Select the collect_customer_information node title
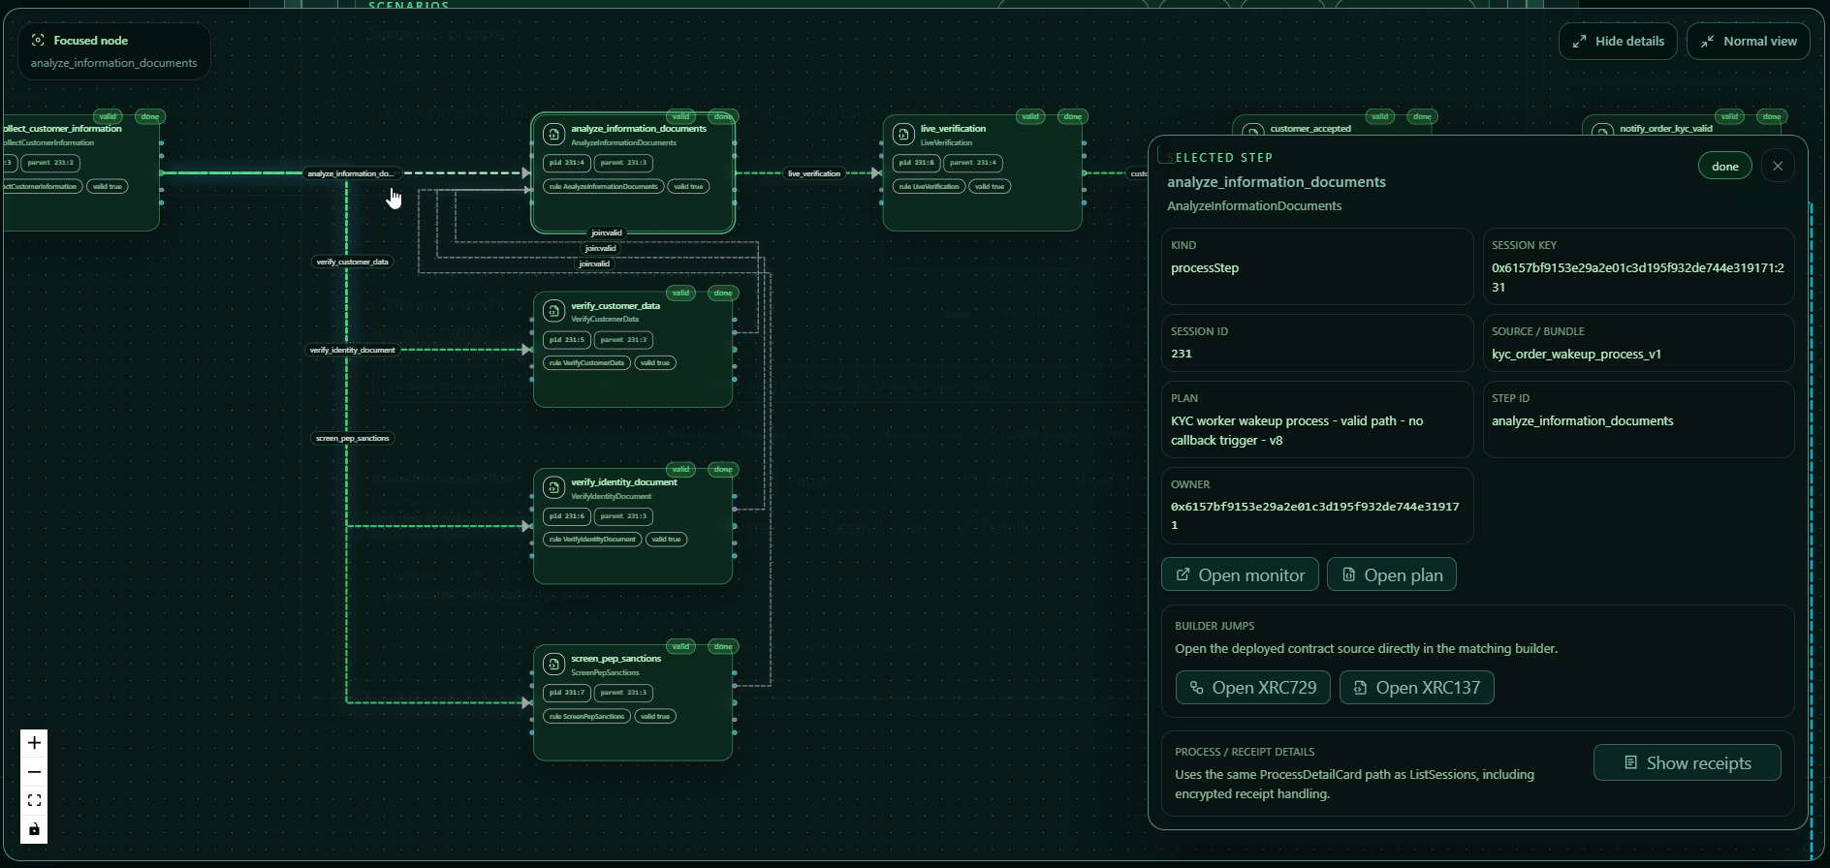Viewport: 1830px width, 868px height. [62, 128]
